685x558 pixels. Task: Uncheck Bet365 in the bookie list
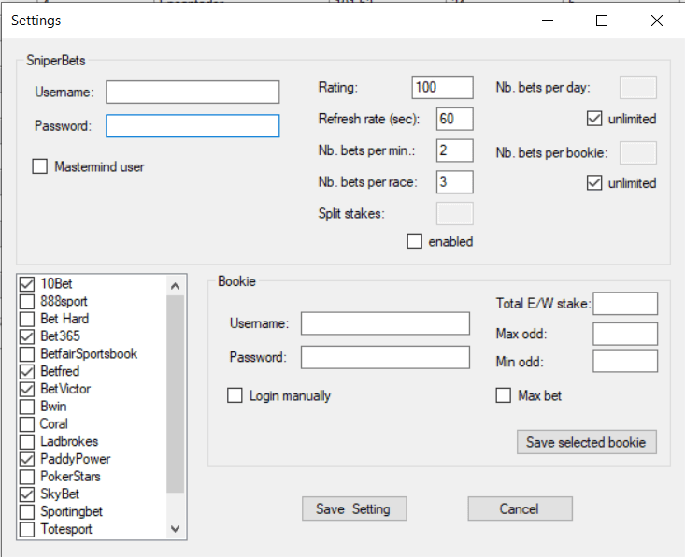click(x=27, y=336)
